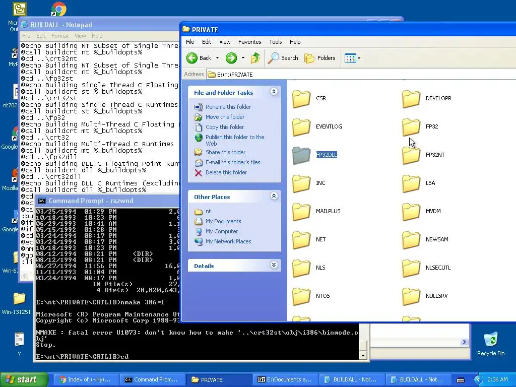Click the green Forward arrow icon
Image resolution: width=516 pixels, height=387 pixels.
231,58
